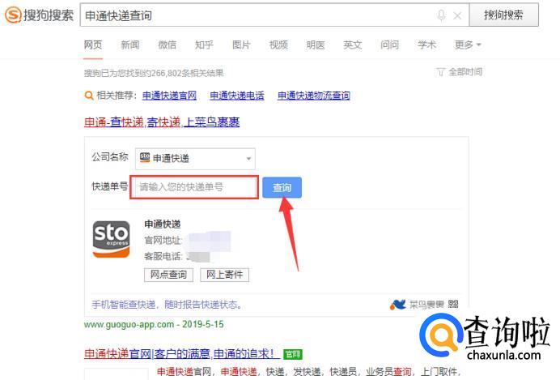Screen dimensions: 560x380
Task: Open related link 申通快递官网
Action: coord(170,96)
